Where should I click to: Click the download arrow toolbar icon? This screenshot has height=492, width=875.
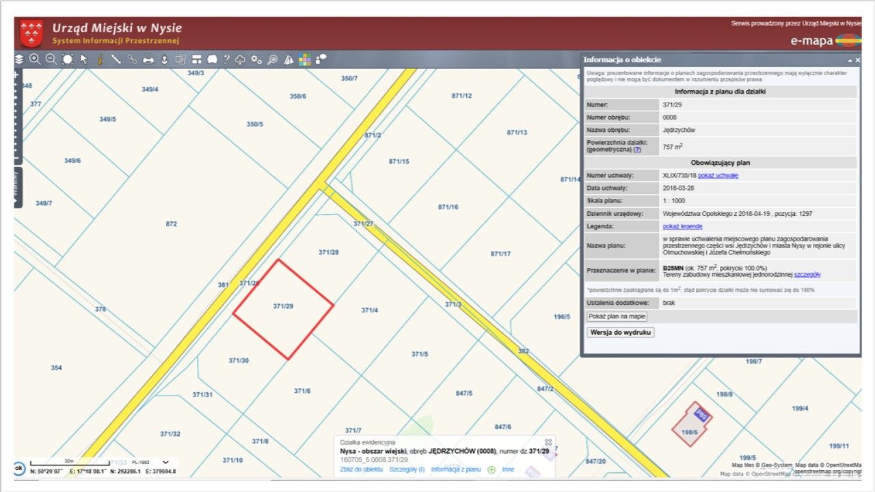164,59
